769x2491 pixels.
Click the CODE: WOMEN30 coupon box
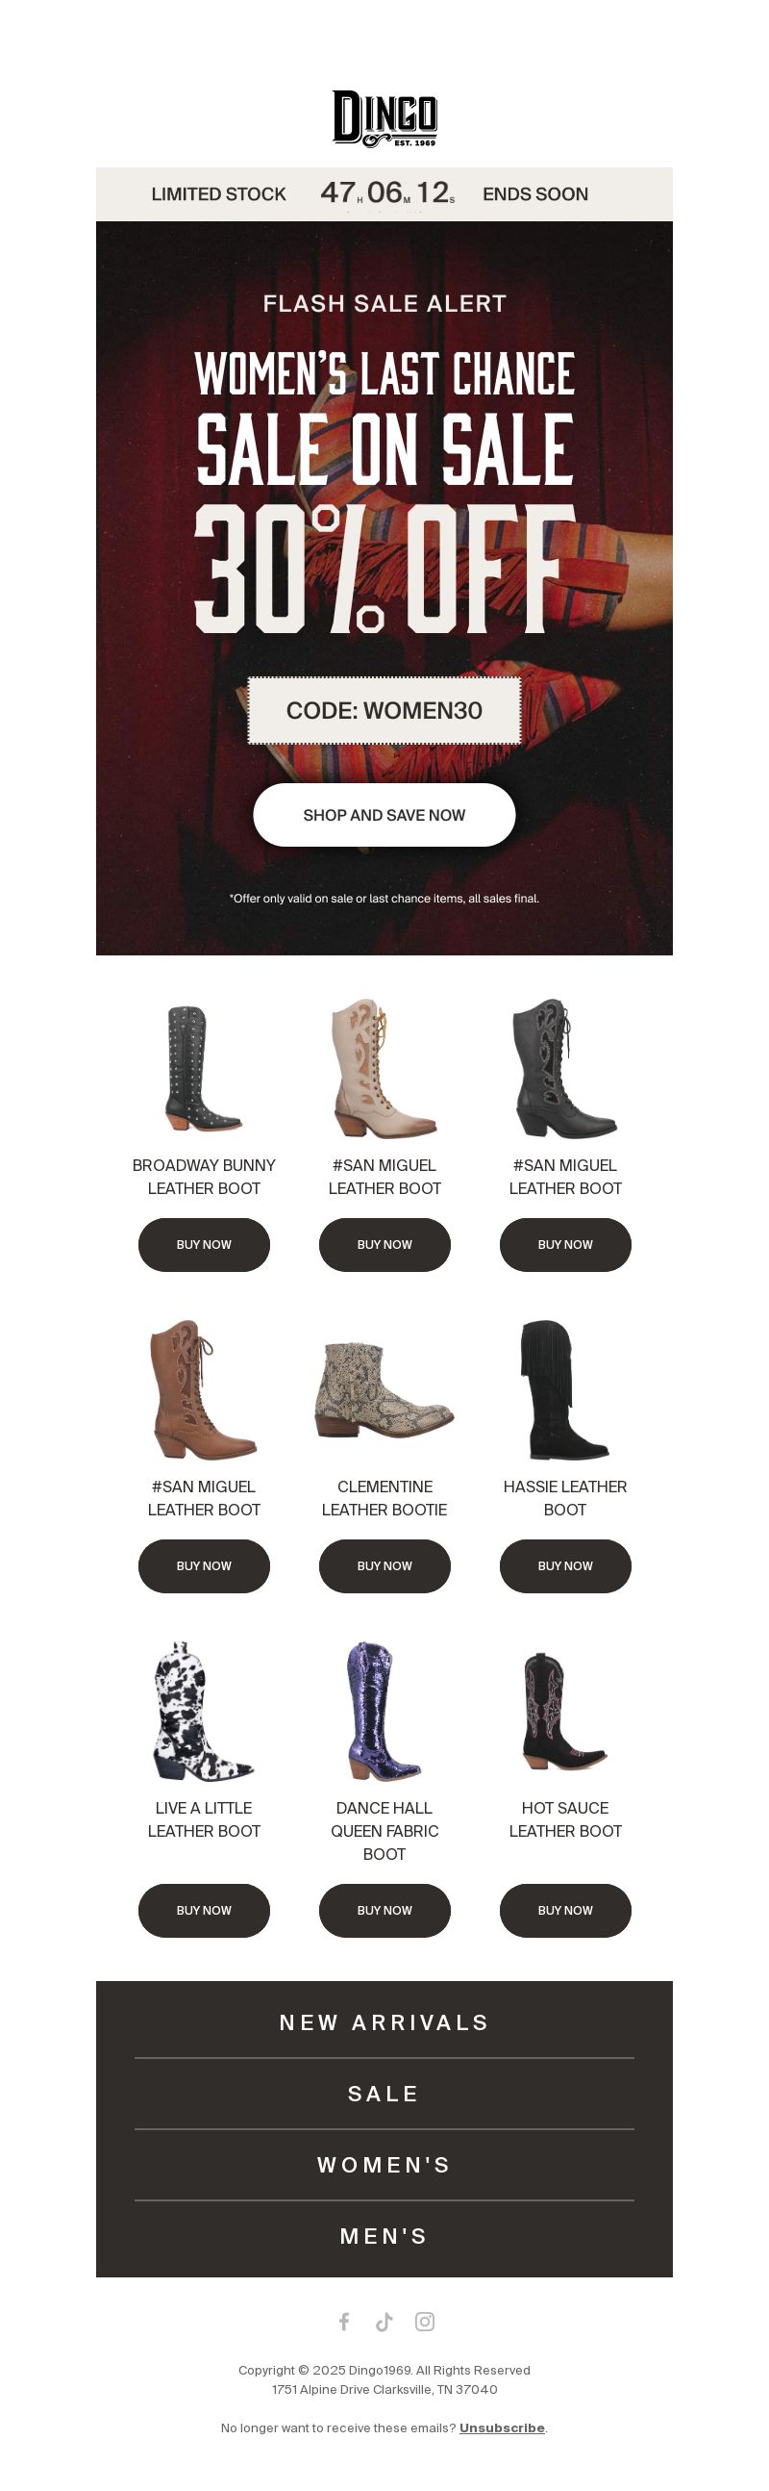click(384, 711)
